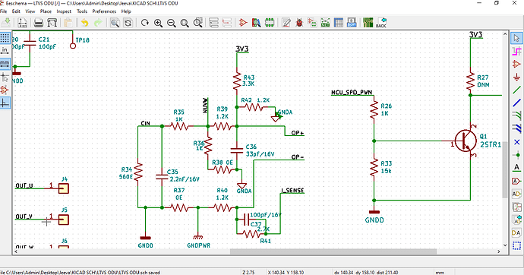This screenshot has height=275, width=524.
Task: Open the electrical rules checker bug icon
Action: point(299,23)
